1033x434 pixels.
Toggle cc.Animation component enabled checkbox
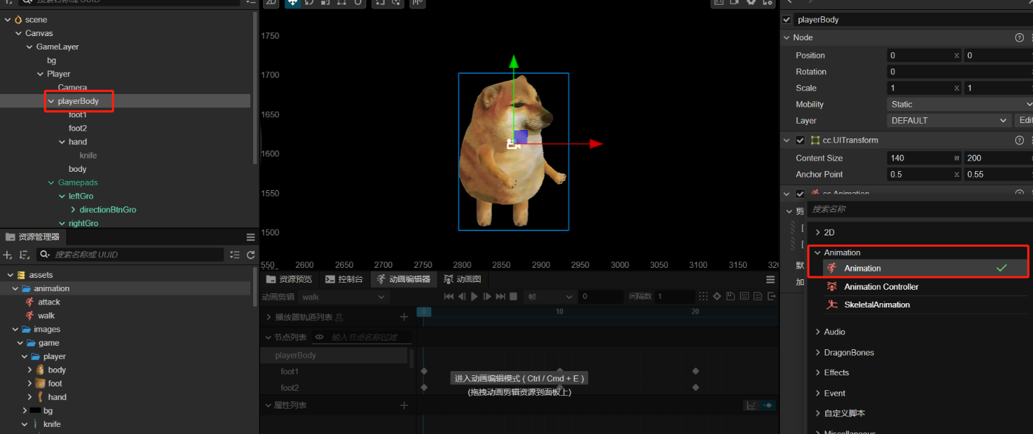pos(800,193)
